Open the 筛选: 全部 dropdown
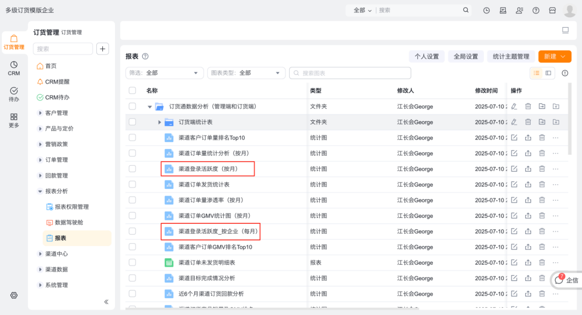582x315 pixels. (165, 73)
